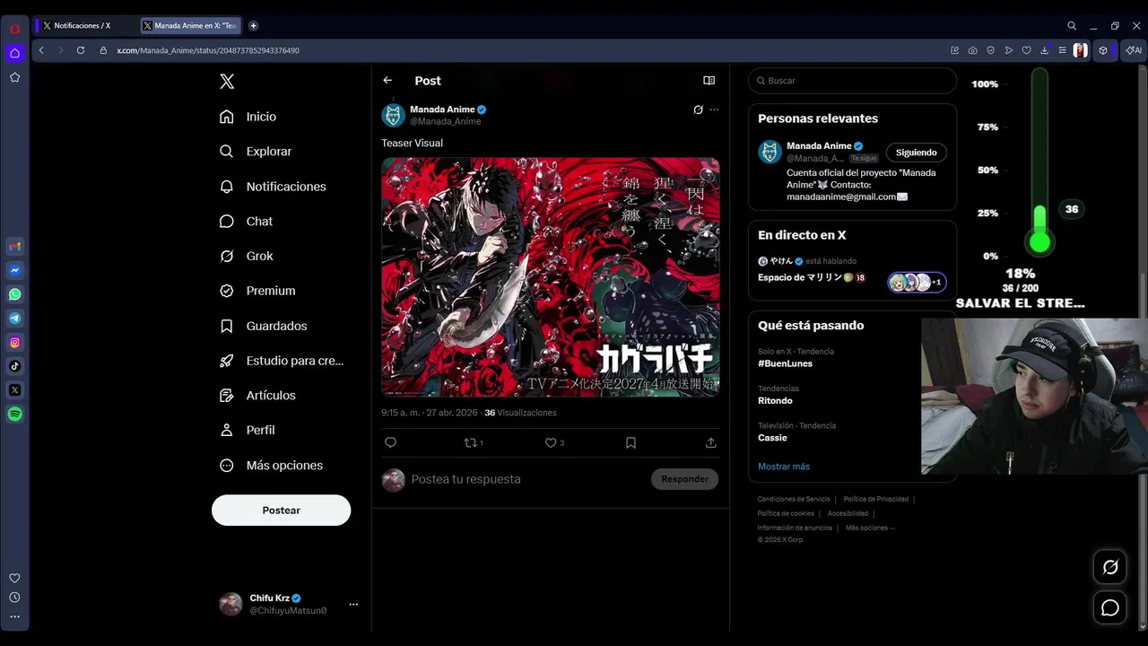Open post more-options ellipsis menu
This screenshot has height=646, width=1148.
pyautogui.click(x=714, y=109)
